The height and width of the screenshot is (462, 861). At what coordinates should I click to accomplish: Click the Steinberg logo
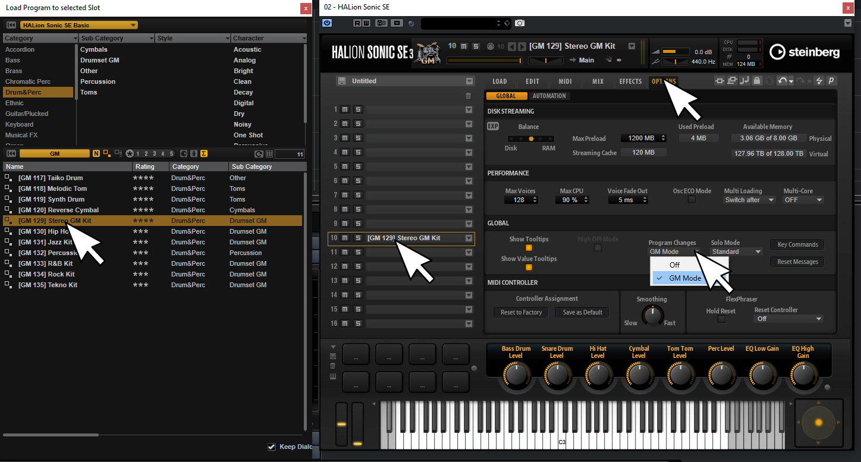[x=805, y=52]
